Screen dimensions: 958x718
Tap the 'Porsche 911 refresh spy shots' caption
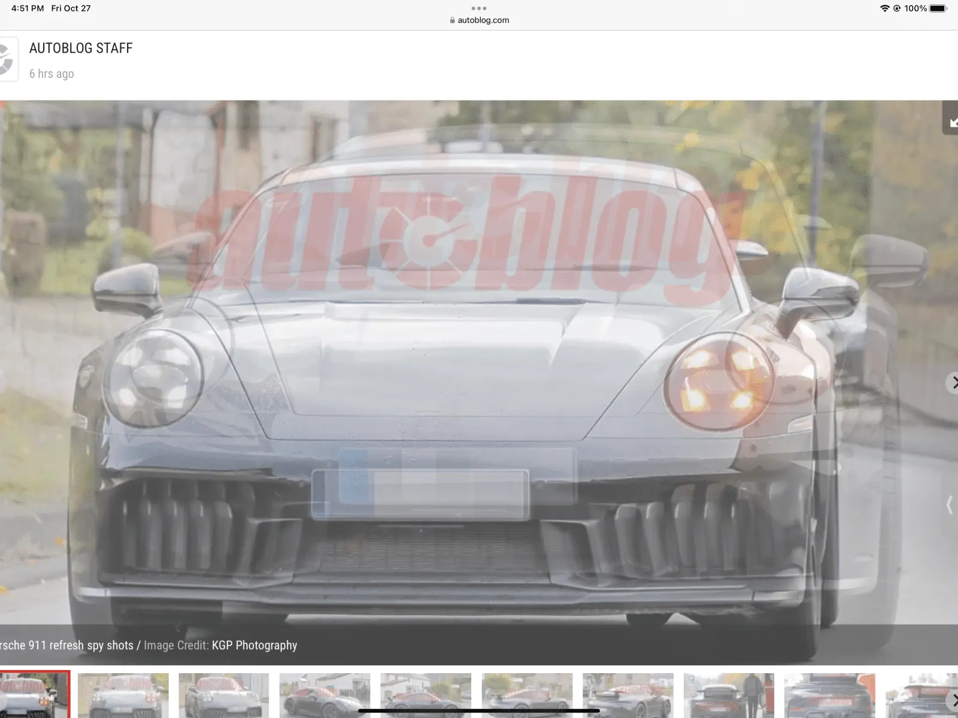[66, 645]
